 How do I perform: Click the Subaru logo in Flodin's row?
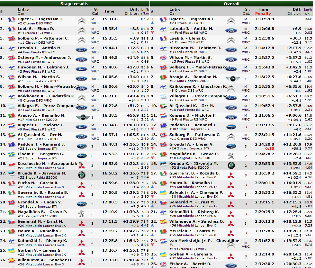coord(82,156)
